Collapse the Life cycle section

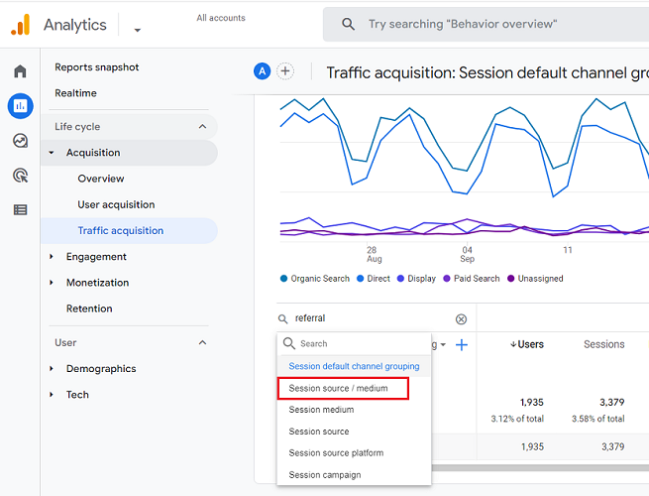202,127
